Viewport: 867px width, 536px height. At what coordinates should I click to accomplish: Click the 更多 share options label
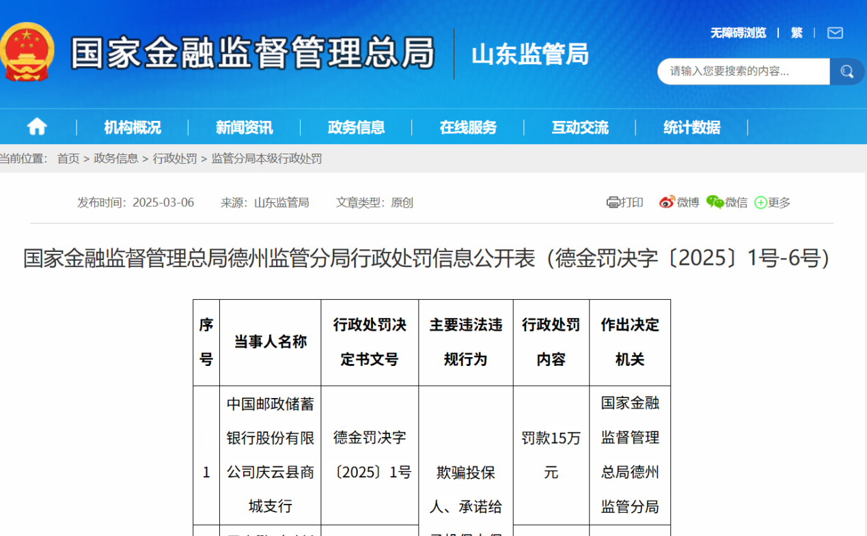(780, 203)
